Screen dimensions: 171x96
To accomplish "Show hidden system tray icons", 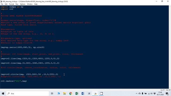I will point(137,94).
